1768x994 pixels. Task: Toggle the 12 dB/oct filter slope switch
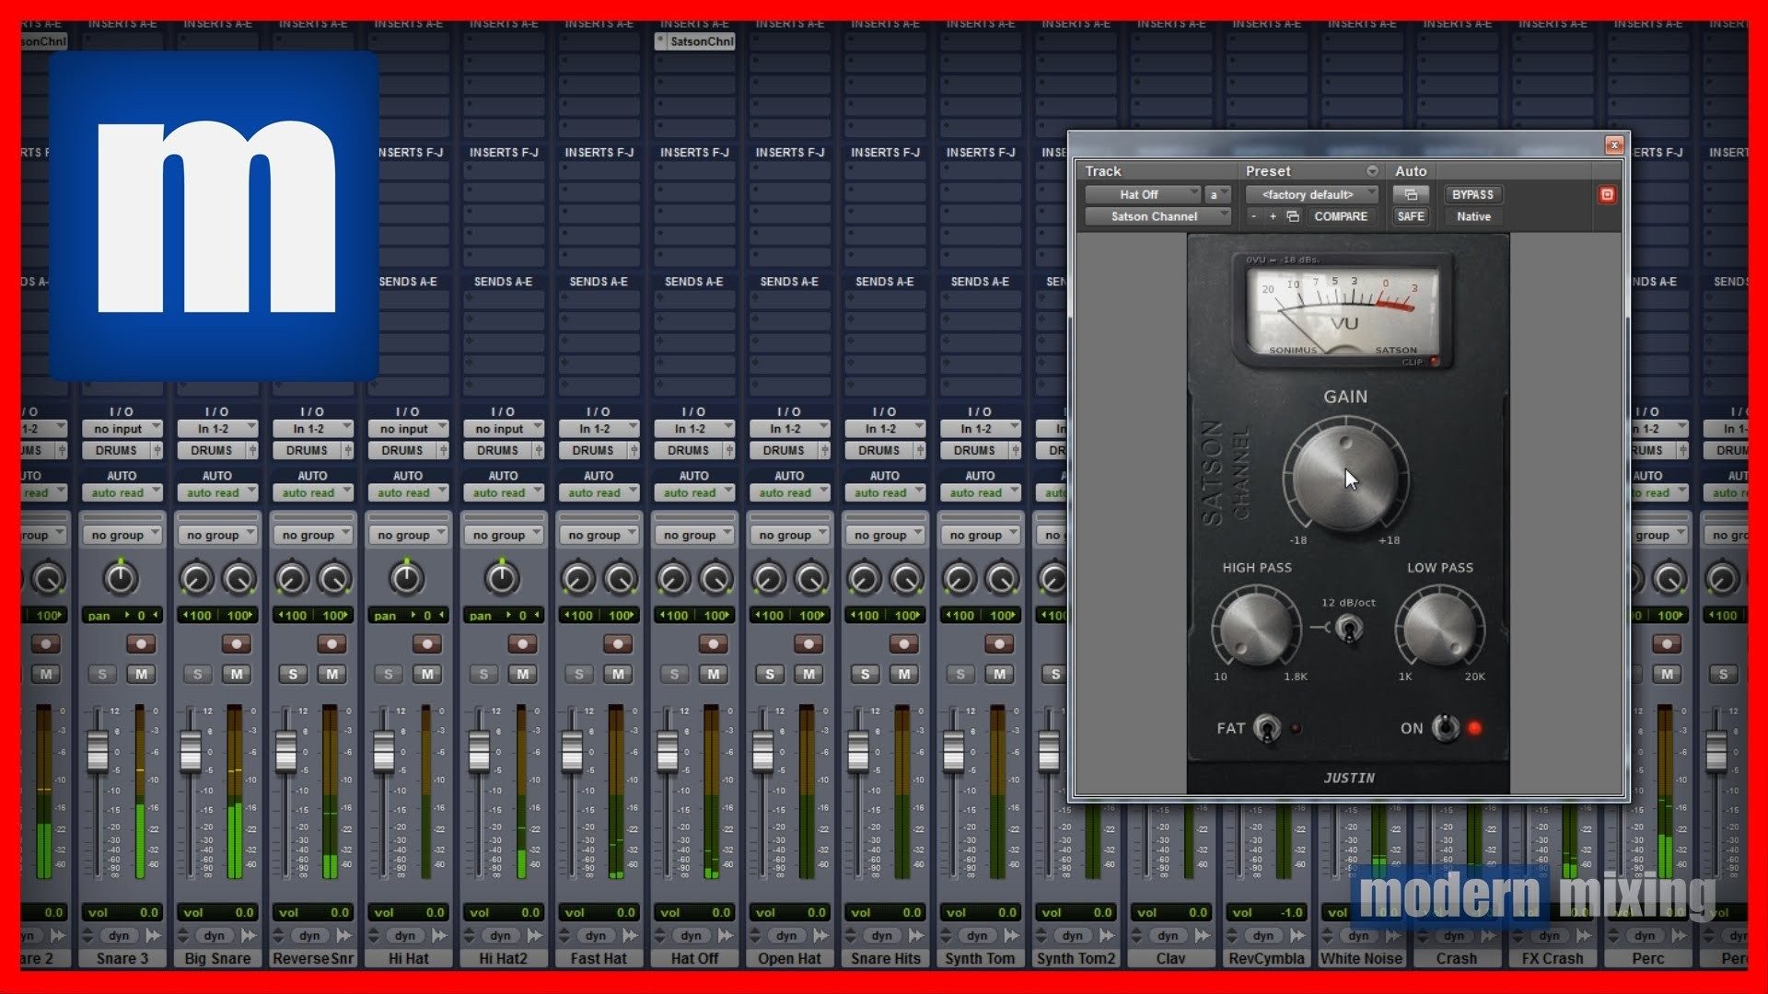(x=1347, y=630)
